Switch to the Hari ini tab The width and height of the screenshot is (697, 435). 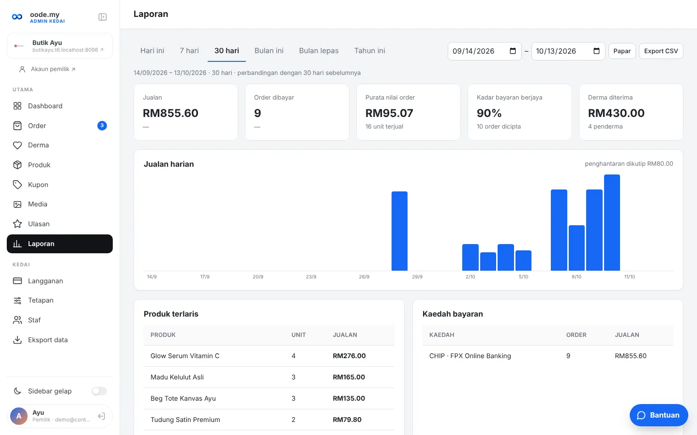[x=152, y=51]
